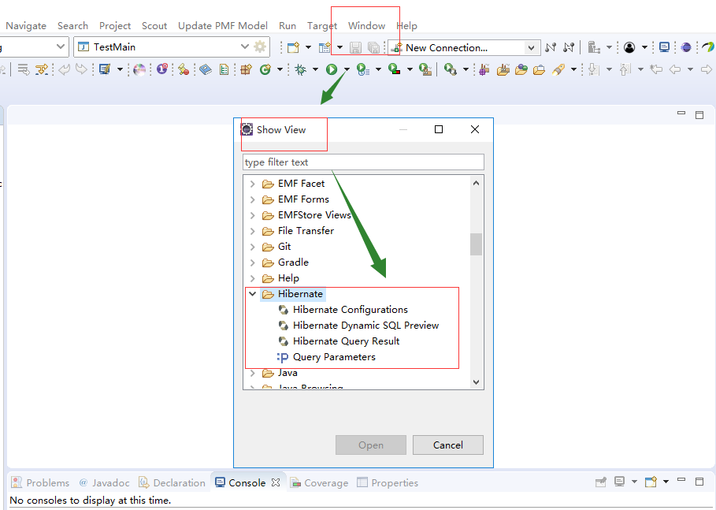Screen dimensions: 716x510
Task: Open the Run menu
Action: click(288, 25)
